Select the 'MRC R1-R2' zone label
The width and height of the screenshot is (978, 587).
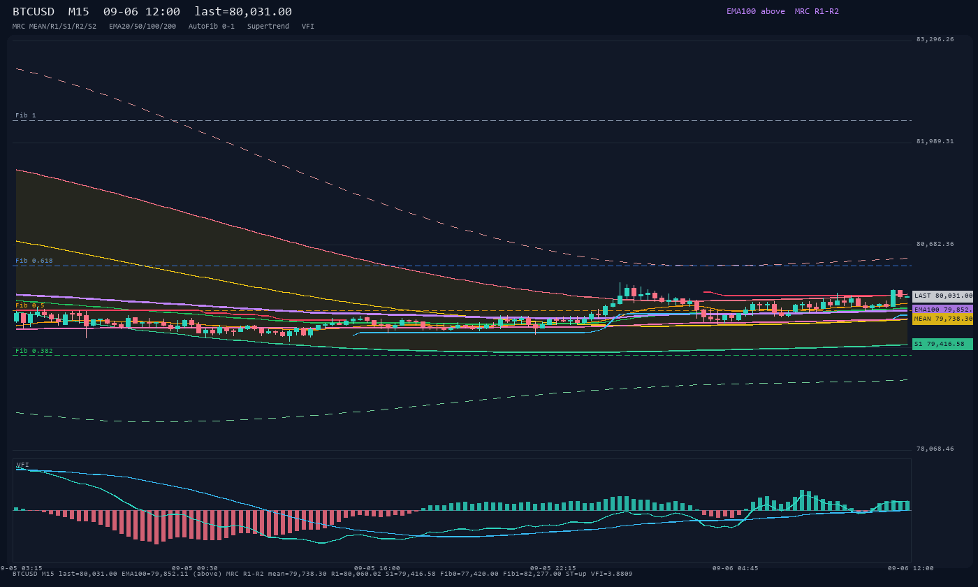817,11
